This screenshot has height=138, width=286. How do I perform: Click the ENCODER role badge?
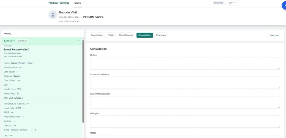[x=219, y=3]
